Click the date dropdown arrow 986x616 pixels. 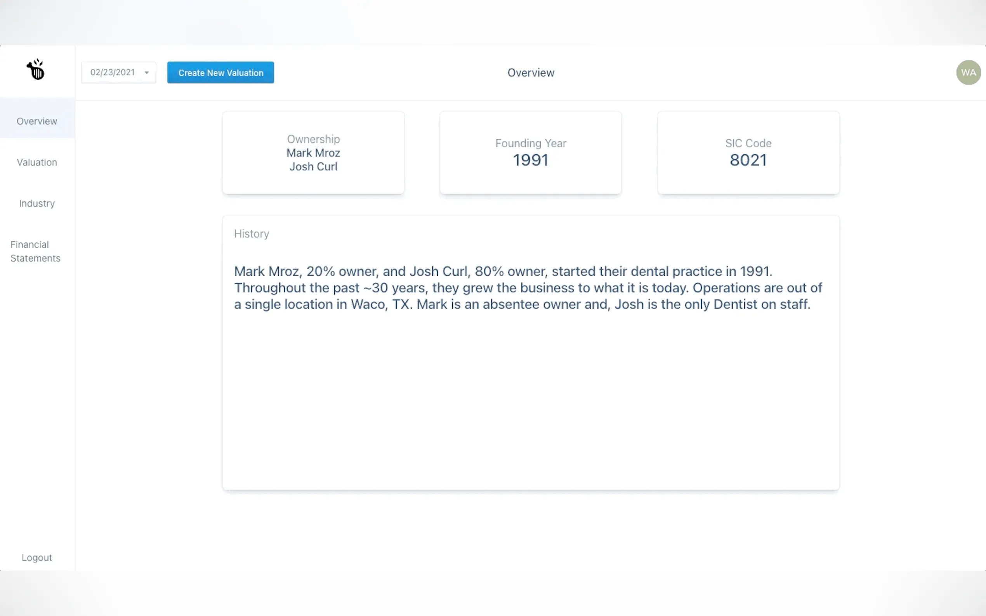(147, 73)
